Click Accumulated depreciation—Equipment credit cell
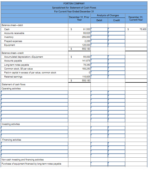Screen dimensions: 148x170 click(x=117, y=57)
